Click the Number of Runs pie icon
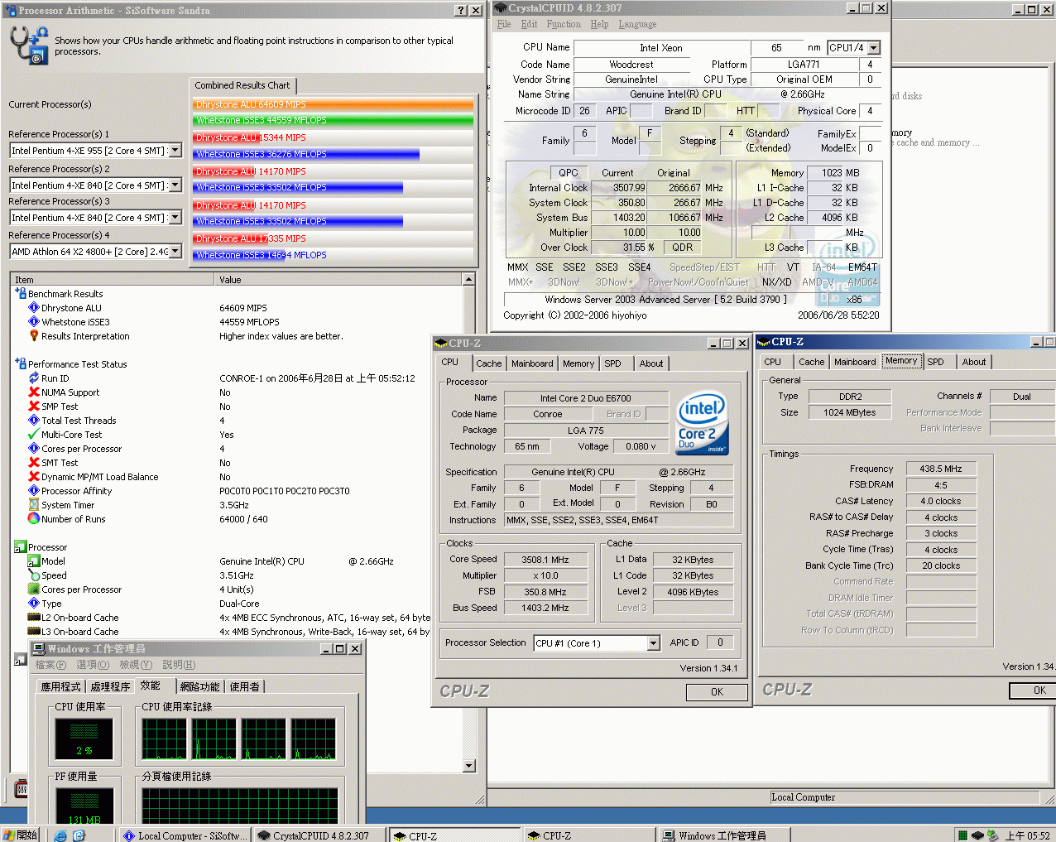Image resolution: width=1056 pixels, height=842 pixels. pos(34,519)
